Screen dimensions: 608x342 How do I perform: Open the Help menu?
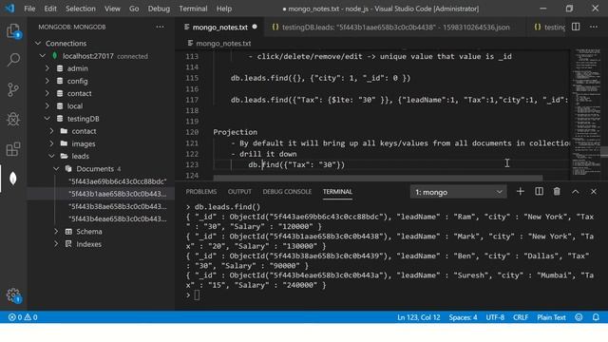coord(224,9)
